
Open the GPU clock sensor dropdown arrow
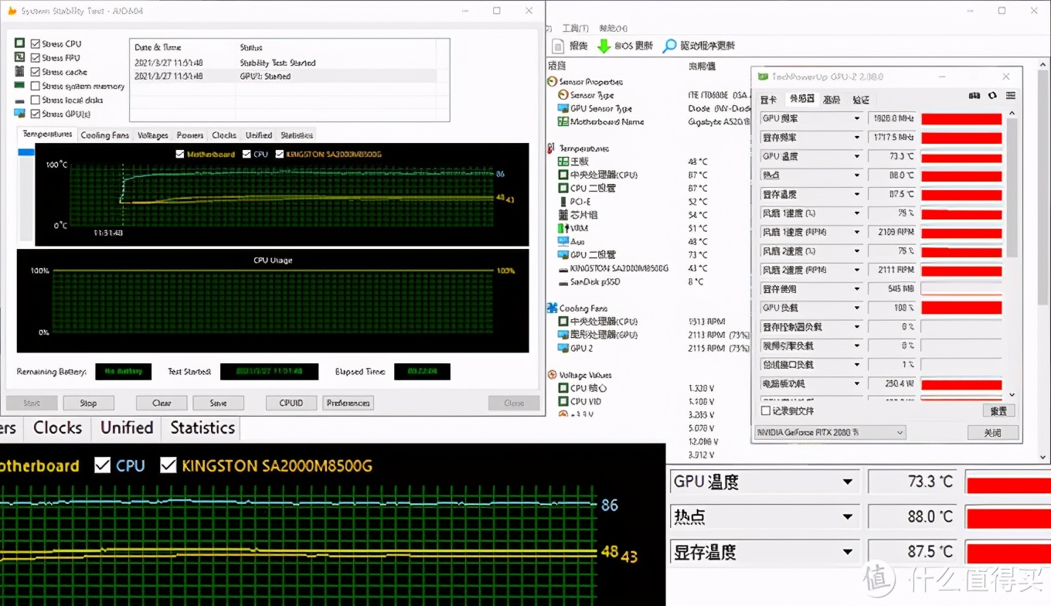click(x=856, y=119)
